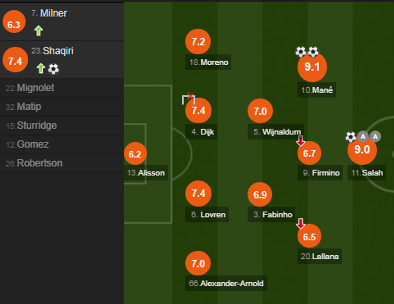Viewport: 394px width, 304px height.
Task: Open Milner's 6.3 rating badge
Action: 14,25
